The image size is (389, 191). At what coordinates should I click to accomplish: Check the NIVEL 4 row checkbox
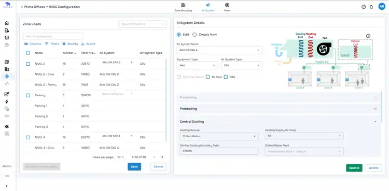pos(28,137)
